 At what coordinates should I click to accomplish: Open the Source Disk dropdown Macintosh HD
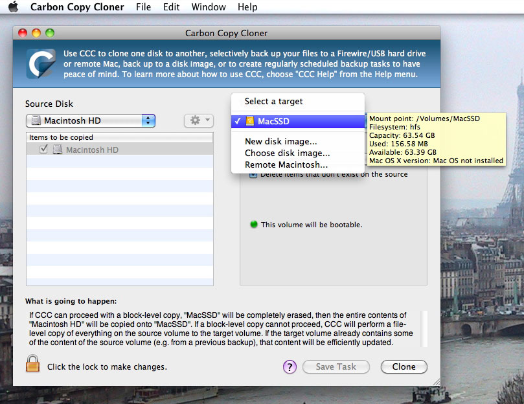coord(91,120)
